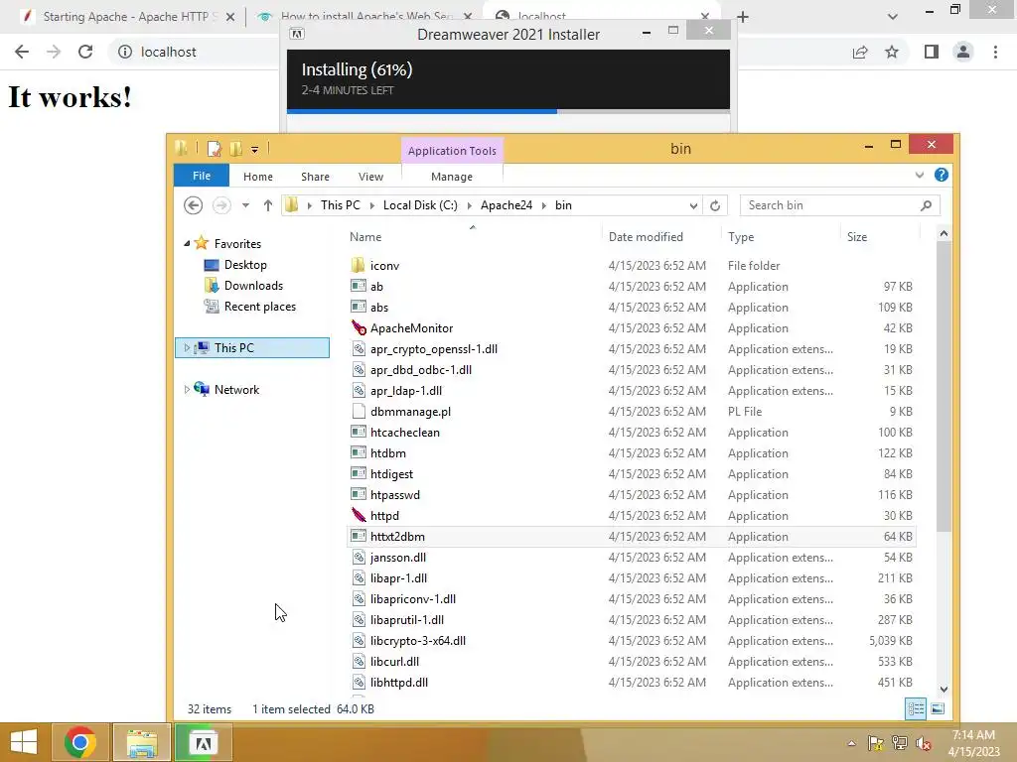Open address bar path history dropdown
This screenshot has width=1017, height=762.
(x=693, y=205)
